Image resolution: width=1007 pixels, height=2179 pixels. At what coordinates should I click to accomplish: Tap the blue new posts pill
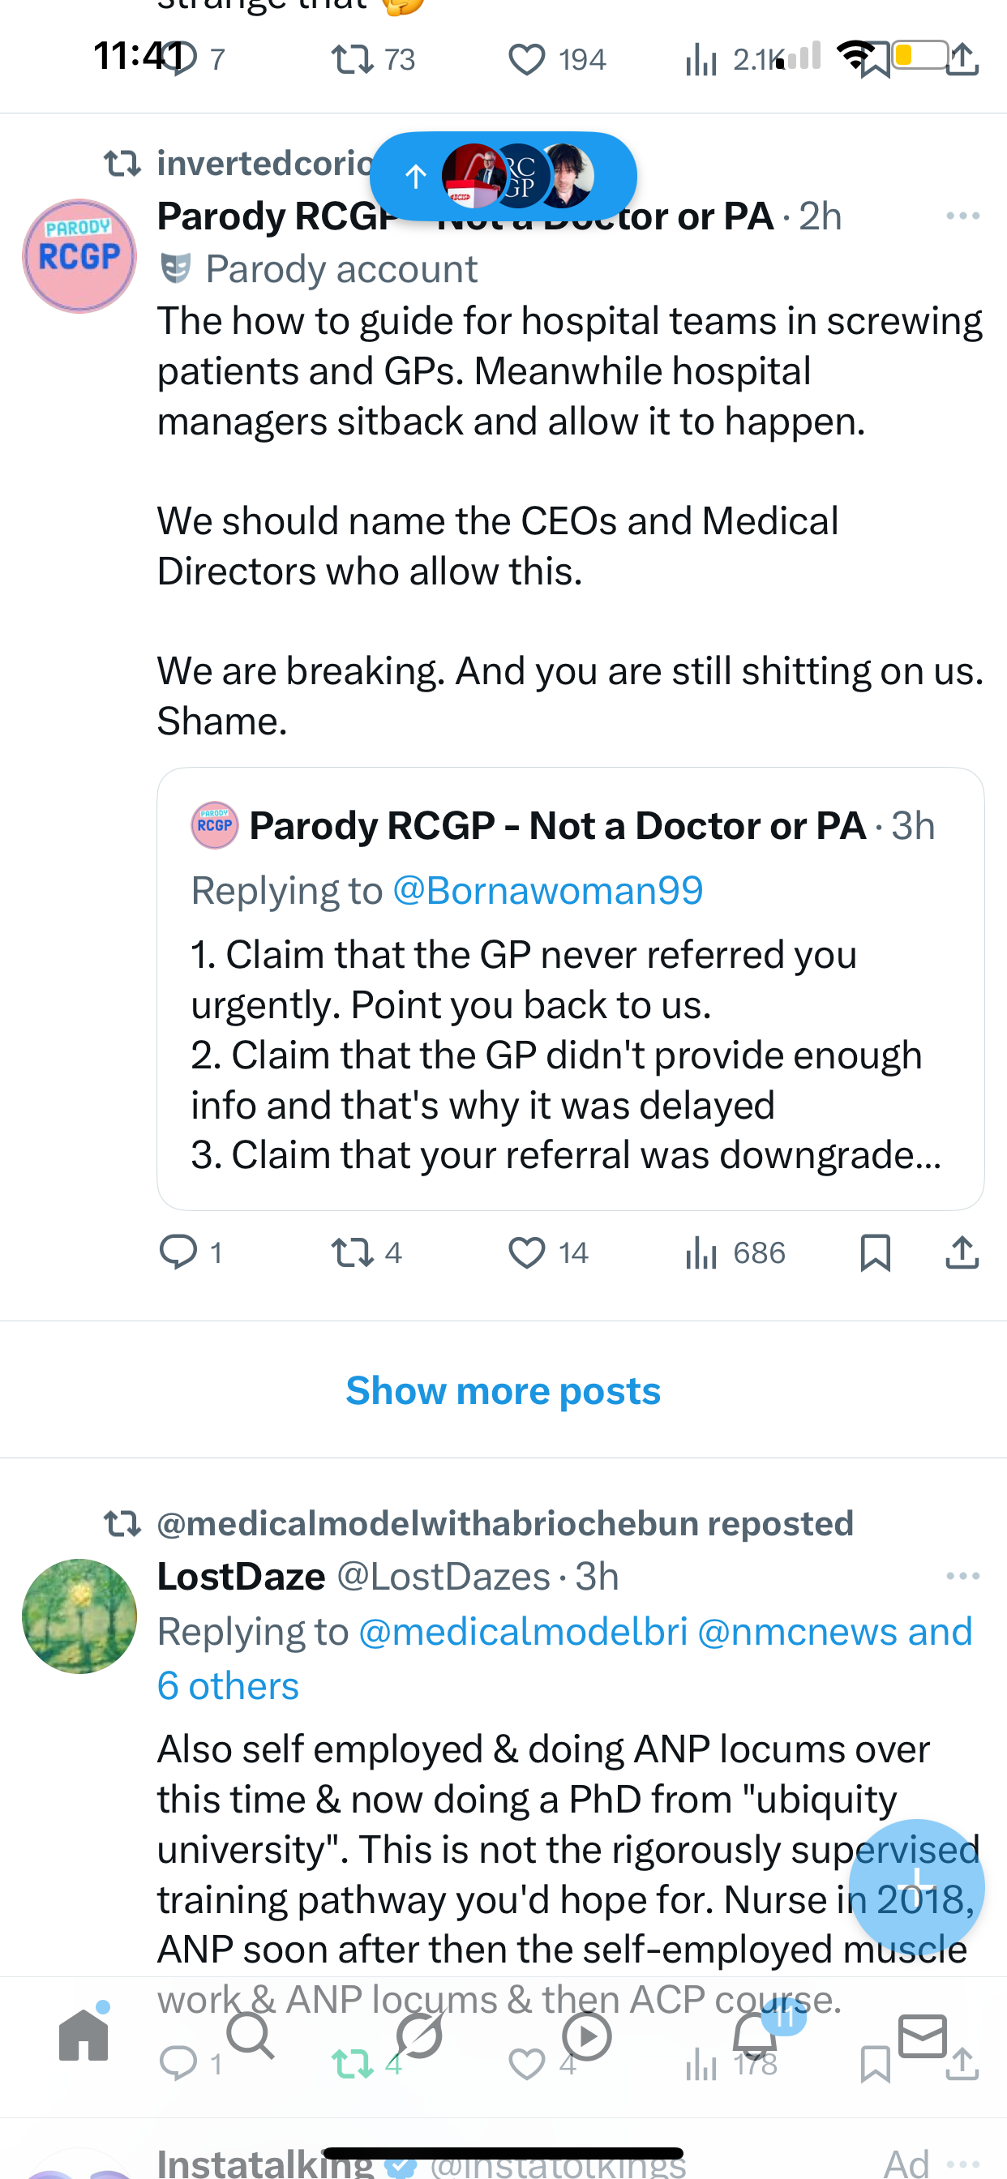(x=503, y=176)
